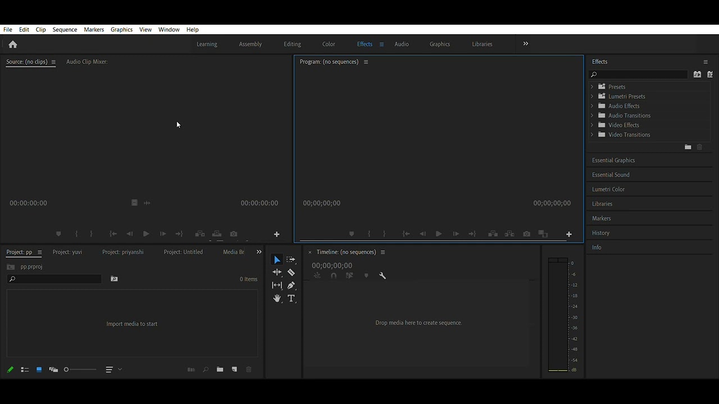
Task: Switch Project panel to Icon View
Action: (x=39, y=369)
